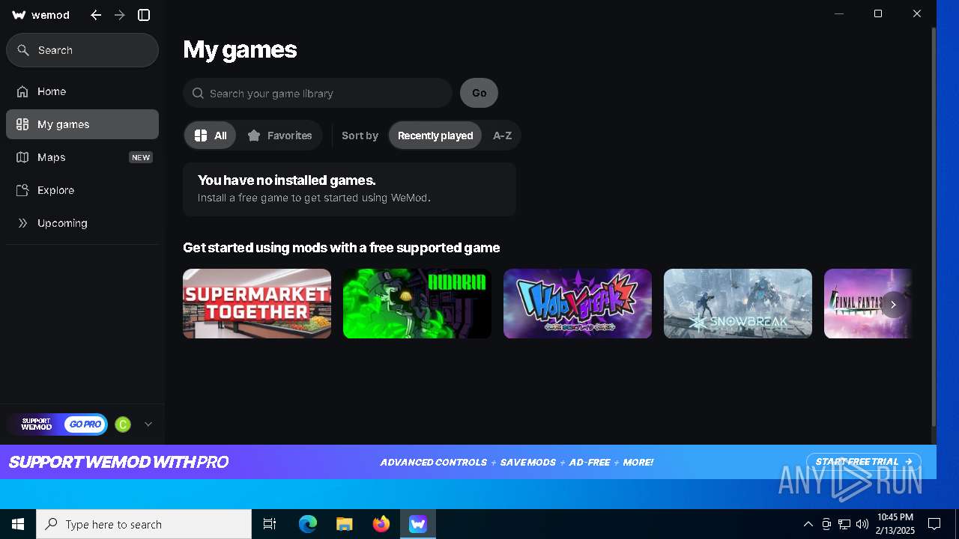Click the volume tray icon
The height and width of the screenshot is (539, 959).
point(862,524)
